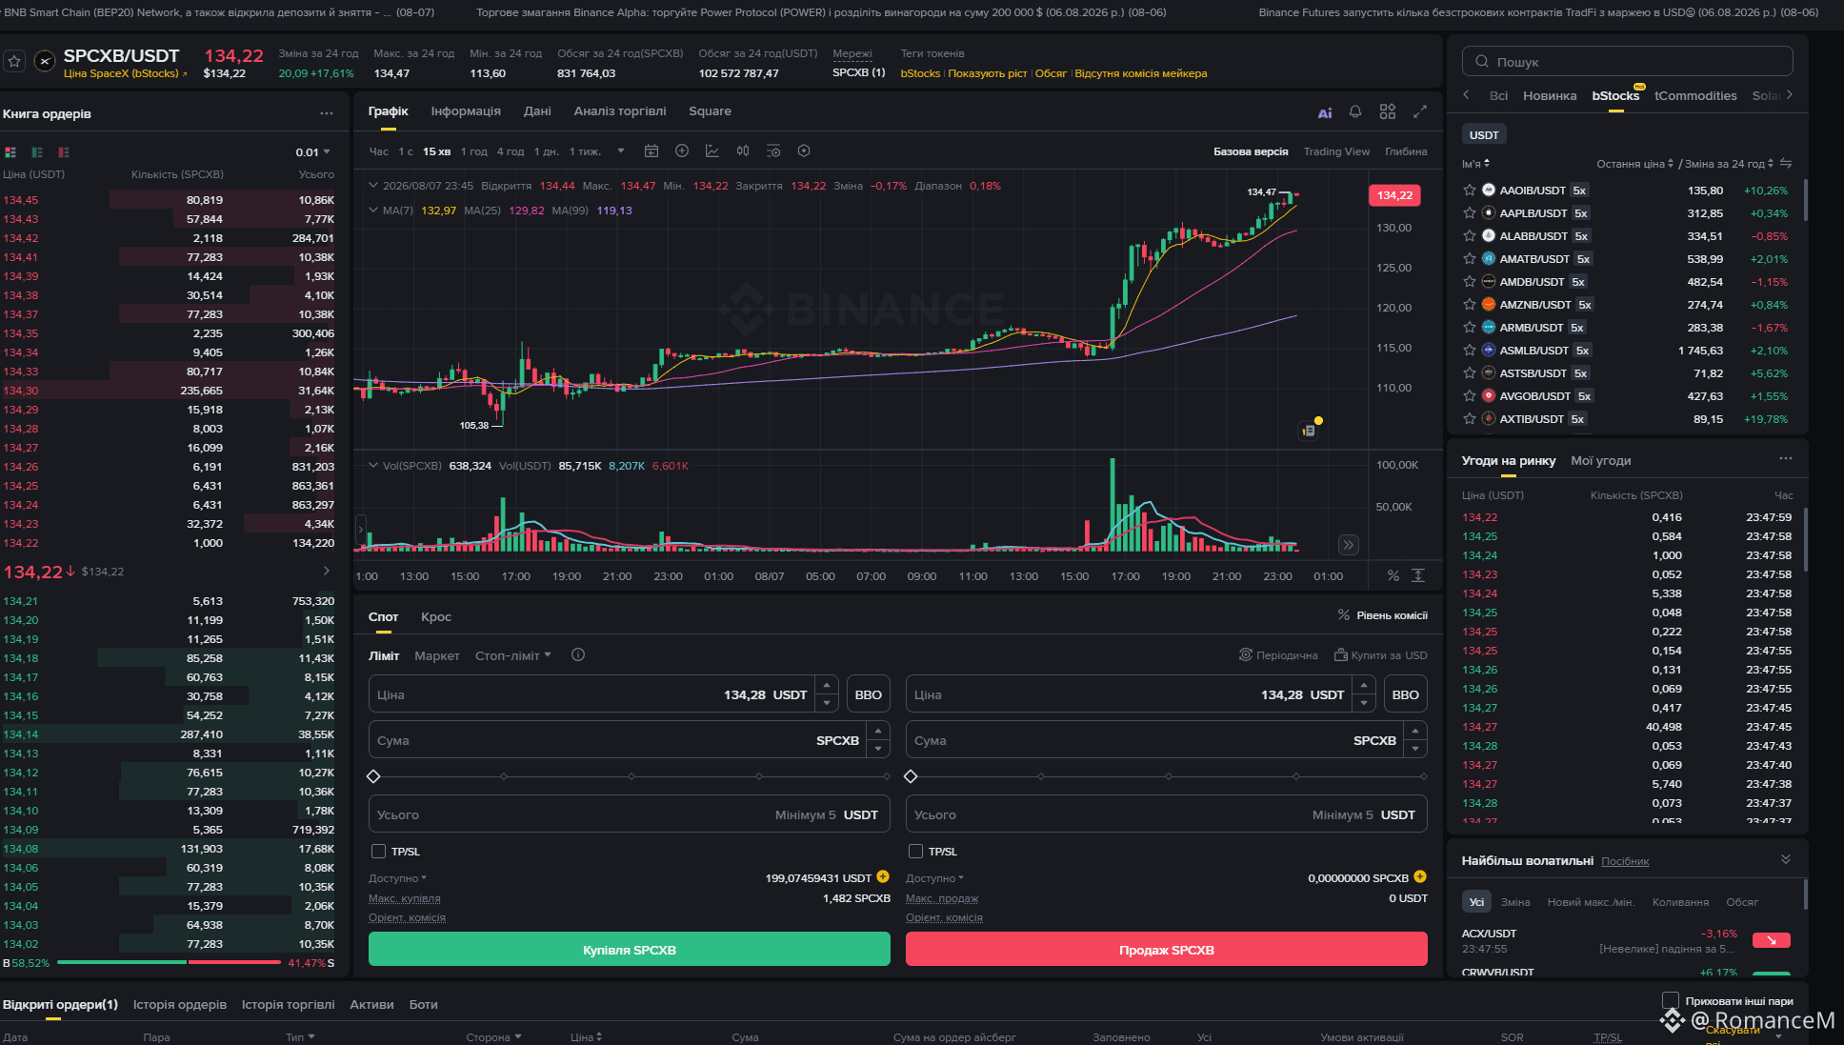This screenshot has height=1045, width=1844.
Task: Collapse the MA indicator legend line
Action: tap(373, 211)
